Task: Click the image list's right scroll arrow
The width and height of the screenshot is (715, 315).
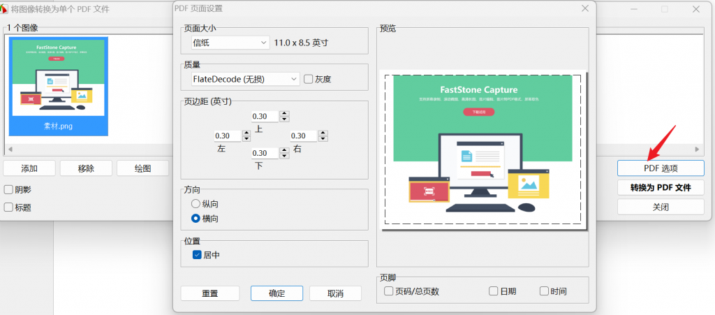Action: [696, 149]
